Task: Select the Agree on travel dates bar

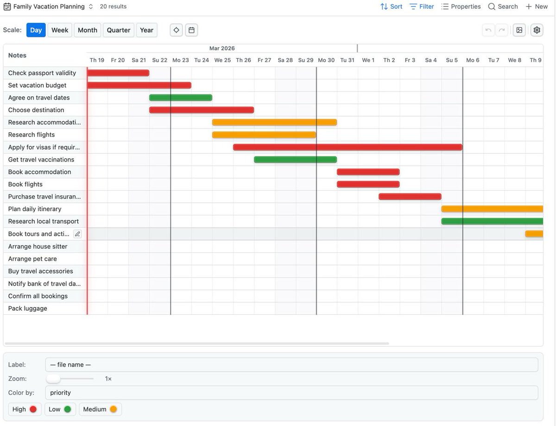Action: pos(181,98)
